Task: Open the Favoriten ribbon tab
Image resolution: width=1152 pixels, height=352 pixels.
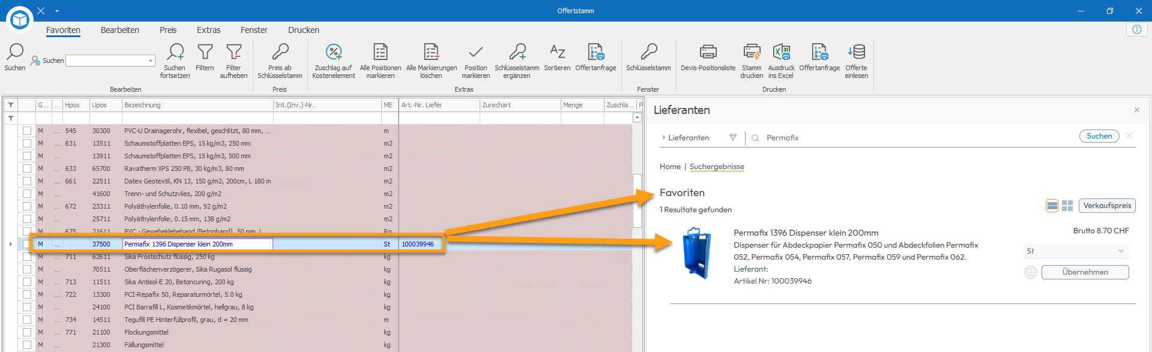Action: (63, 30)
